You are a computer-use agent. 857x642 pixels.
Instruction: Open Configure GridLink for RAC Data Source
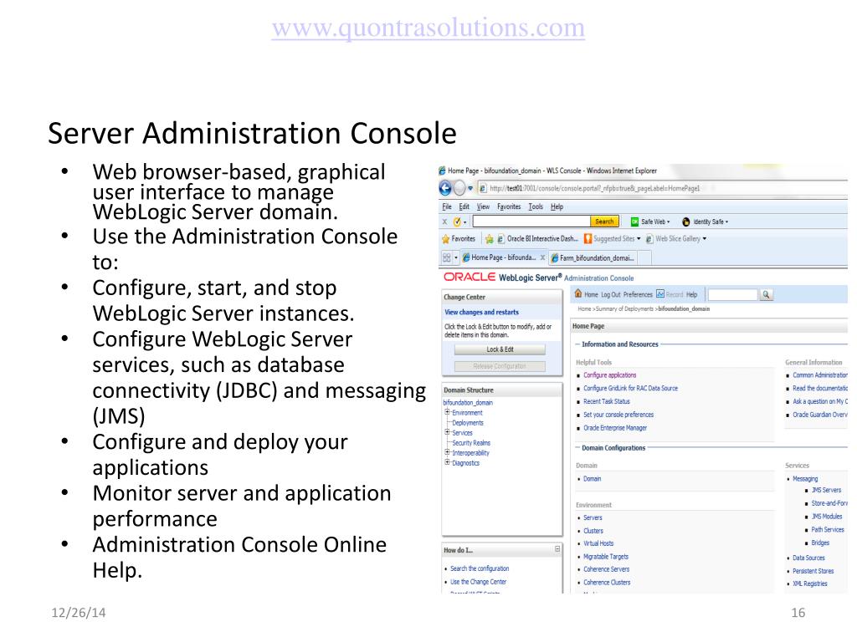coord(631,389)
